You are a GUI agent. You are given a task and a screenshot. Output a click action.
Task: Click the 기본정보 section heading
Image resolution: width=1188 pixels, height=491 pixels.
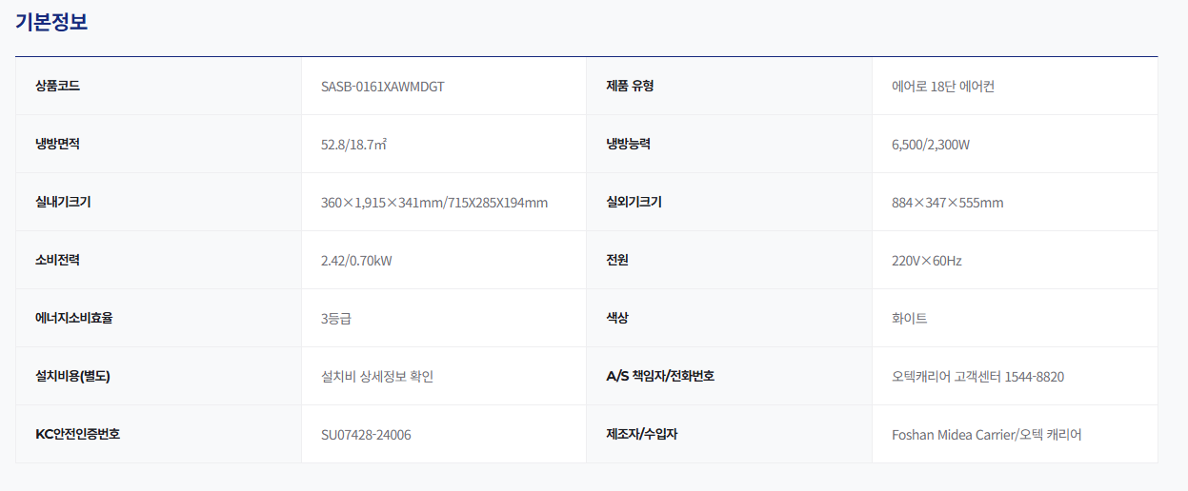(51, 22)
